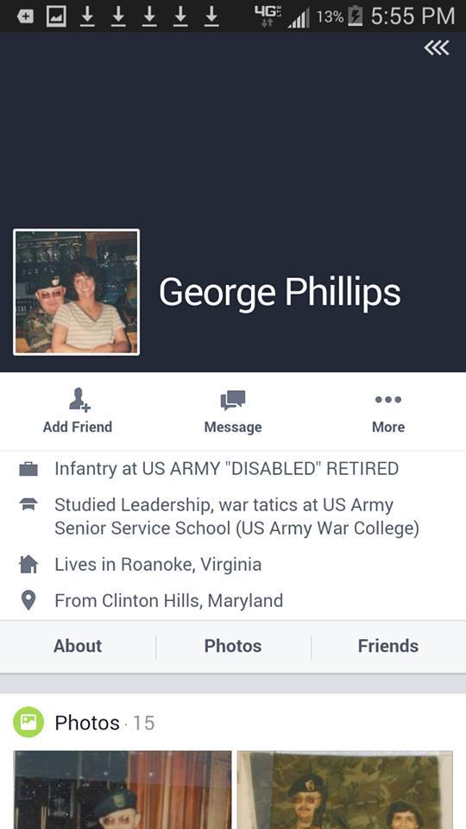This screenshot has width=466, height=829.
Task: Switch to the Photos tab
Action: pyautogui.click(x=233, y=646)
